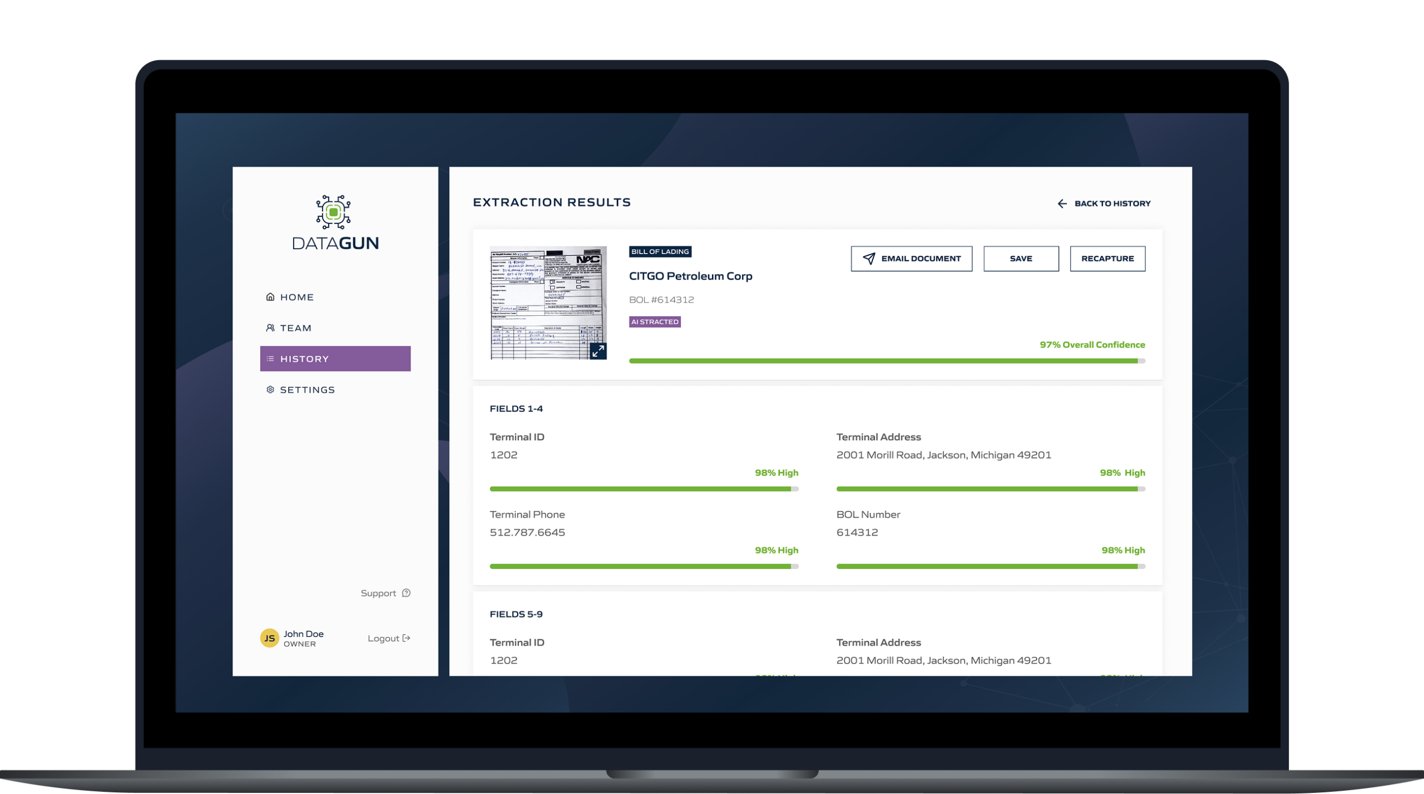Image resolution: width=1424 pixels, height=794 pixels.
Task: Click the John Doe user name
Action: pos(304,634)
